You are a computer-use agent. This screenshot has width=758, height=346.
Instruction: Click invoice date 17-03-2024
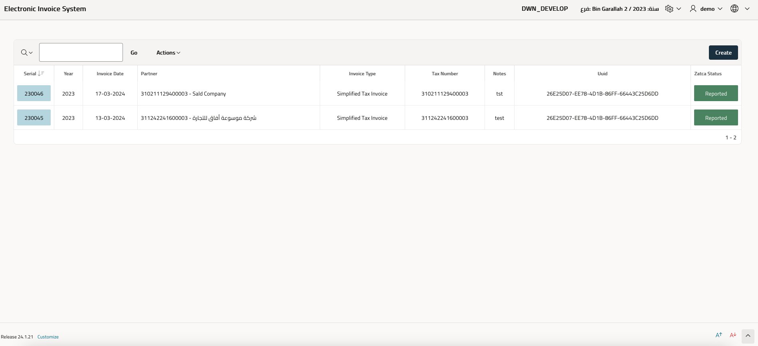(110, 94)
